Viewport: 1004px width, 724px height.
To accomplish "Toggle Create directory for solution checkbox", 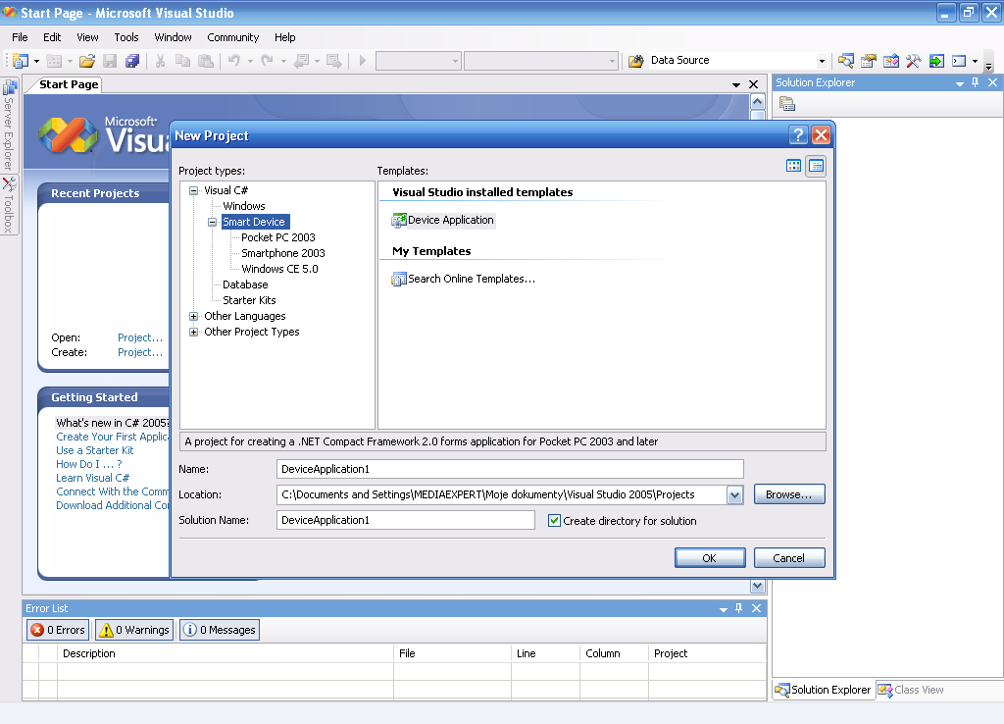I will (x=555, y=520).
